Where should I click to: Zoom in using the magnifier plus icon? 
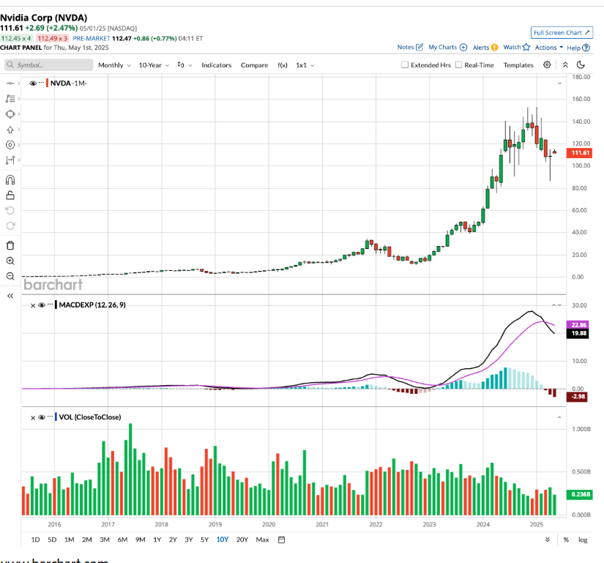tap(10, 261)
